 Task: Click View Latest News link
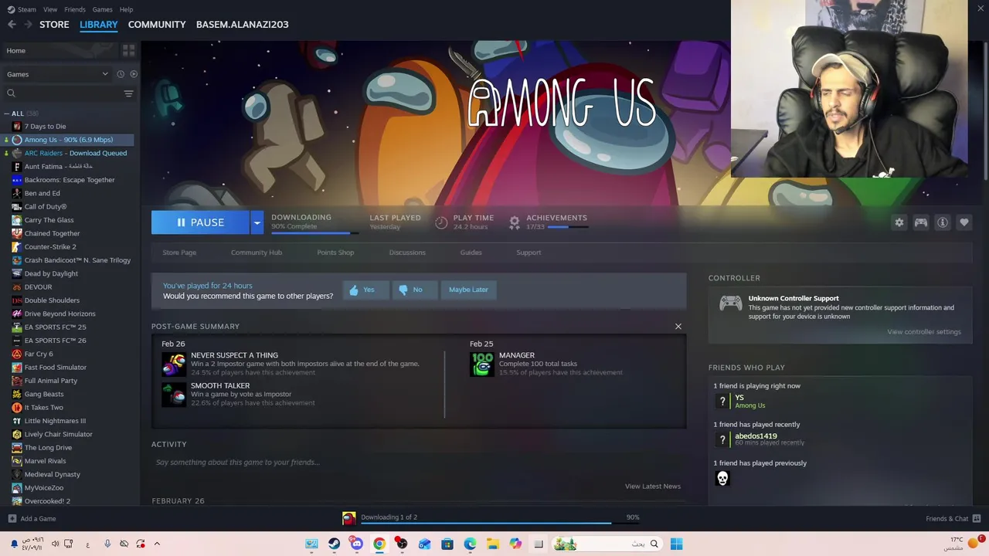click(x=653, y=486)
